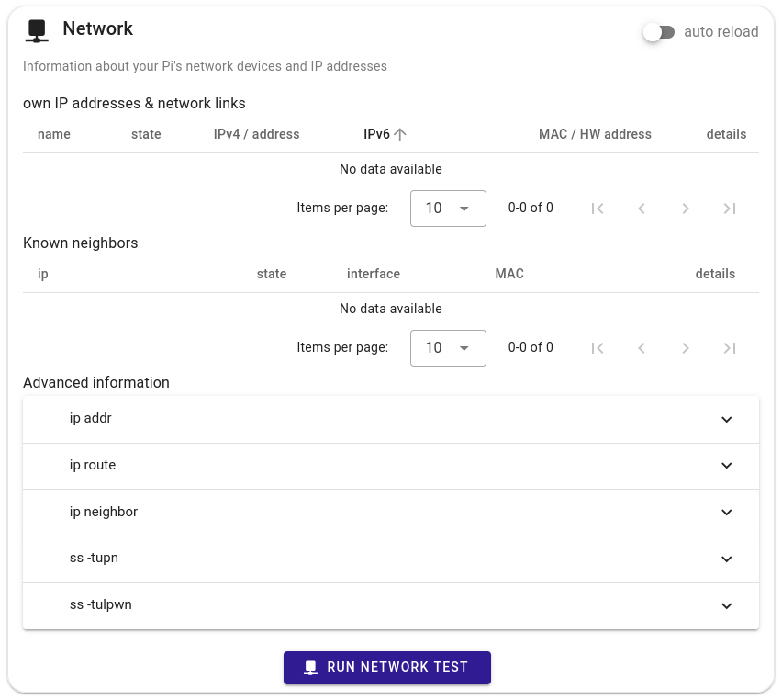Enable the auto reload switch

[659, 32]
